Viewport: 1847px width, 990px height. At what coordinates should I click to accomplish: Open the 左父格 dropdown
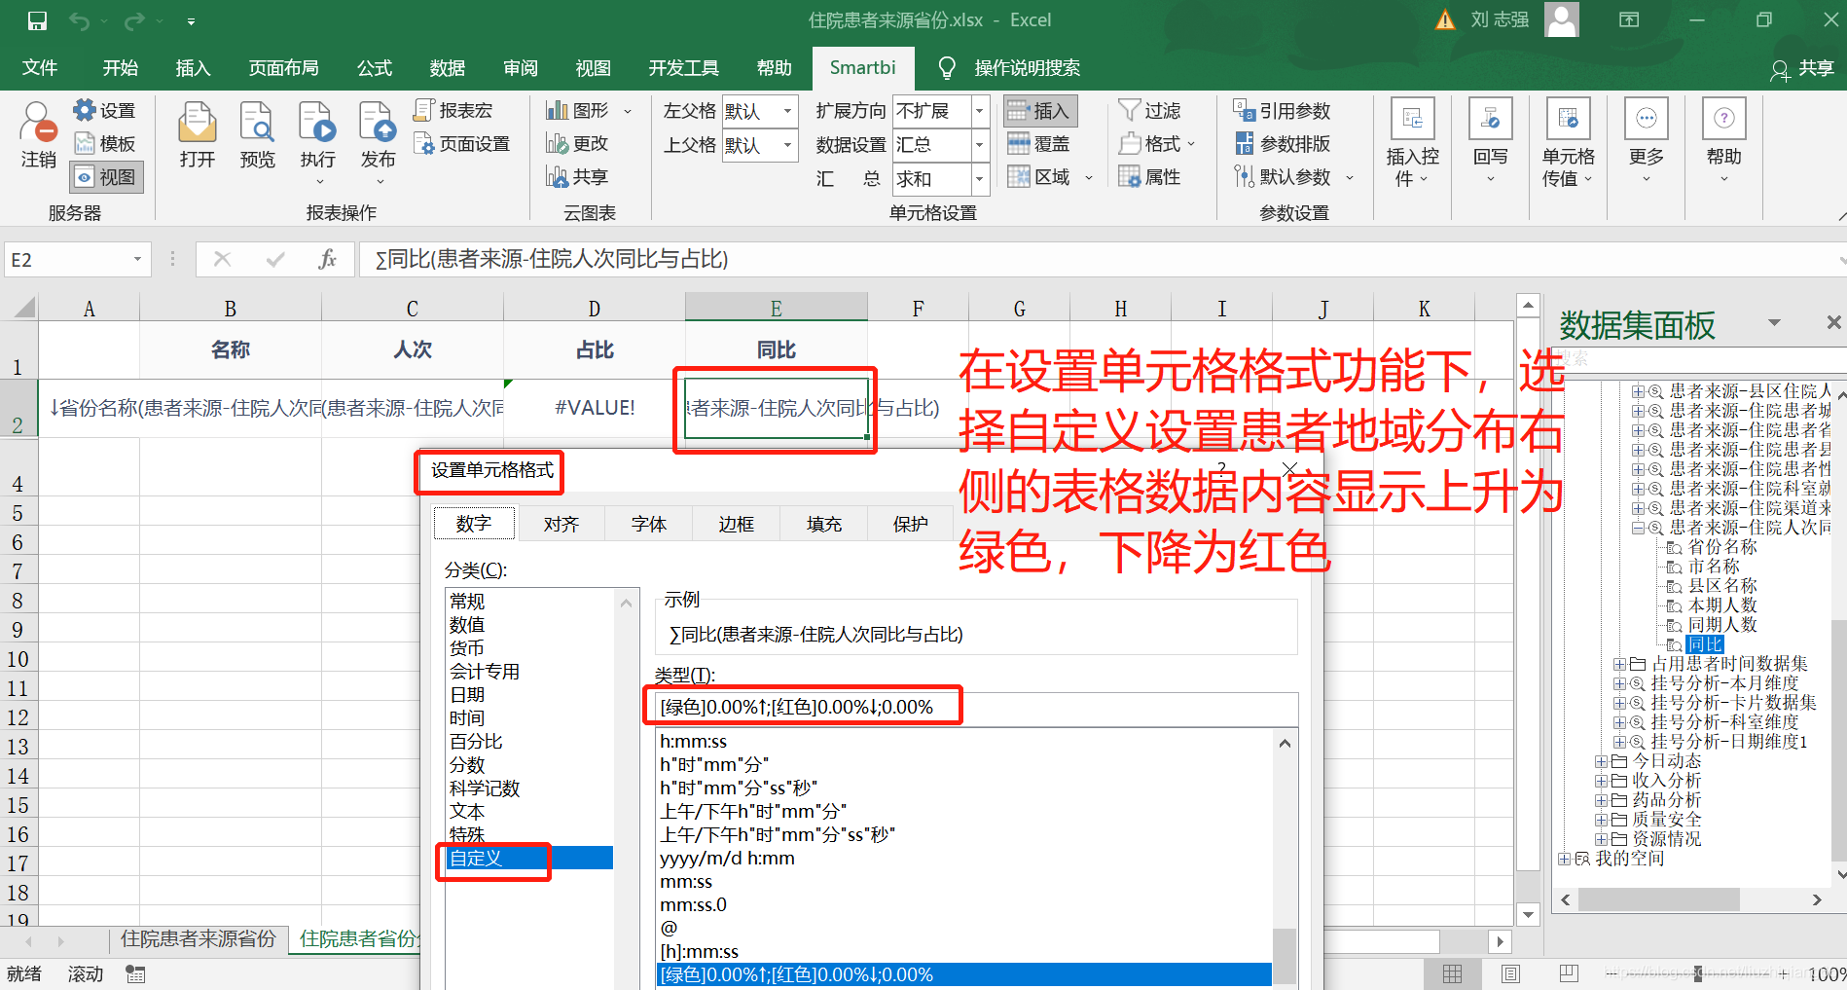click(787, 111)
